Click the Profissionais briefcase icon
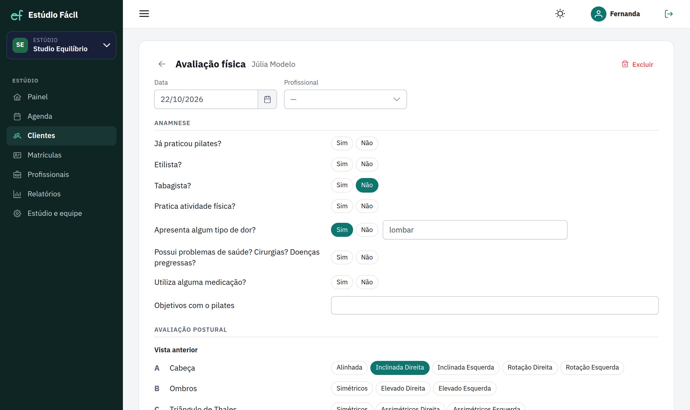This screenshot has width=690, height=410. [x=18, y=175]
